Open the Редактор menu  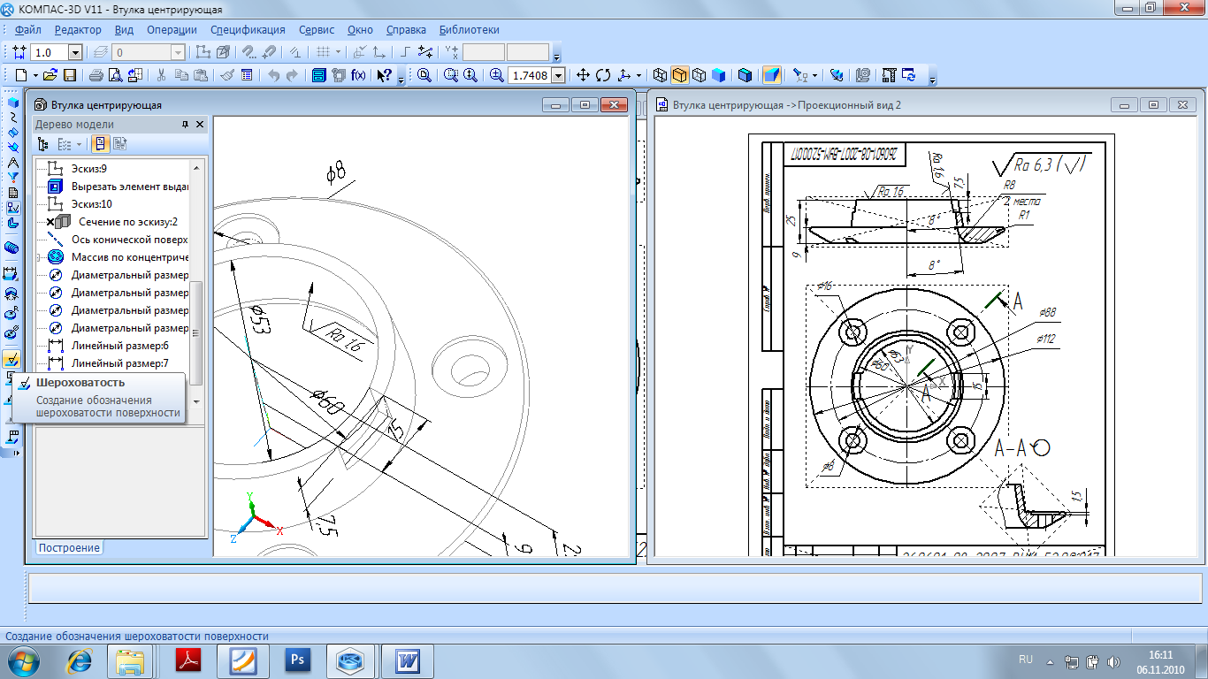(78, 29)
